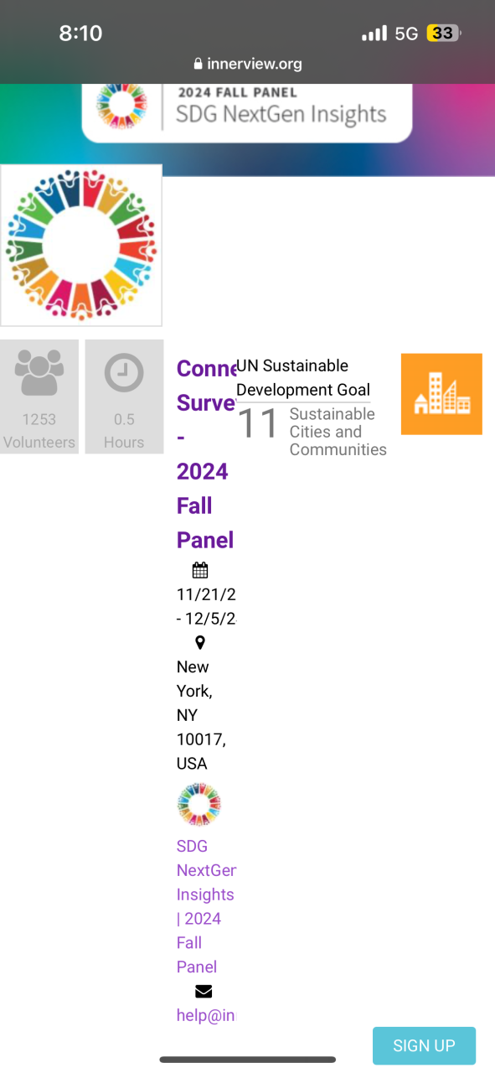This screenshot has height=1073, width=495.
Task: Open the SDG NextGen Insights organization link
Action: point(206,906)
